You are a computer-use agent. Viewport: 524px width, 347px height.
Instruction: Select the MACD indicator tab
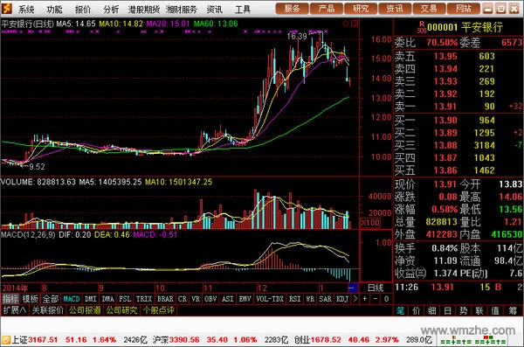(x=72, y=299)
